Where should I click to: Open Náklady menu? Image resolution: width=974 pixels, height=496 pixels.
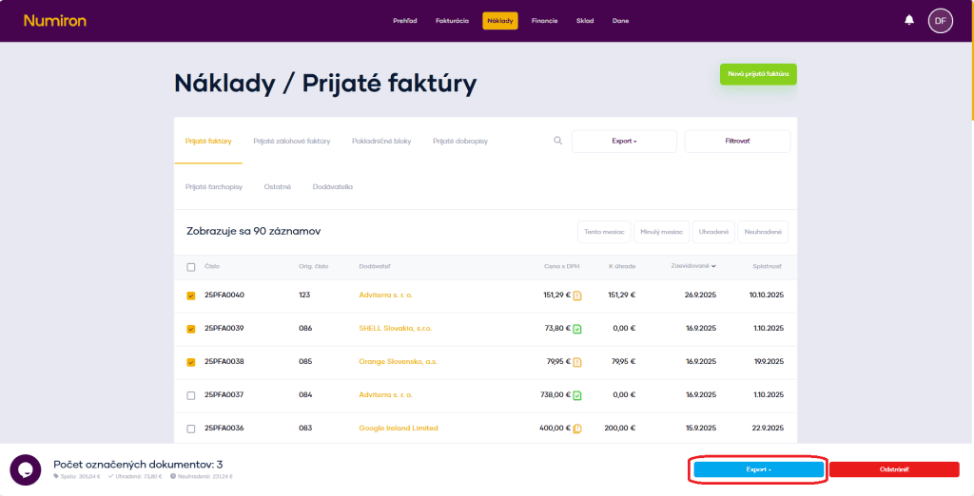click(x=500, y=21)
